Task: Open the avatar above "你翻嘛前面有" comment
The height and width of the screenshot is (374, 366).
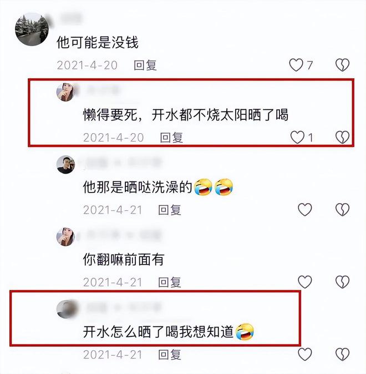Action: (x=65, y=237)
